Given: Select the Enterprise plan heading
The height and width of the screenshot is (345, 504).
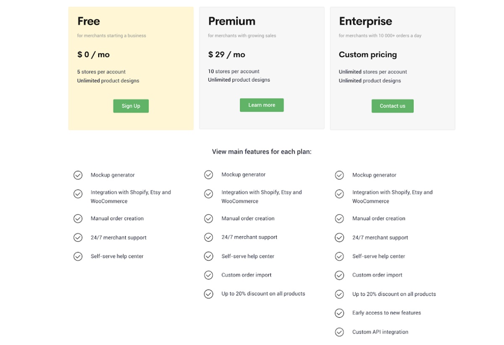Looking at the screenshot, I should point(365,21).
